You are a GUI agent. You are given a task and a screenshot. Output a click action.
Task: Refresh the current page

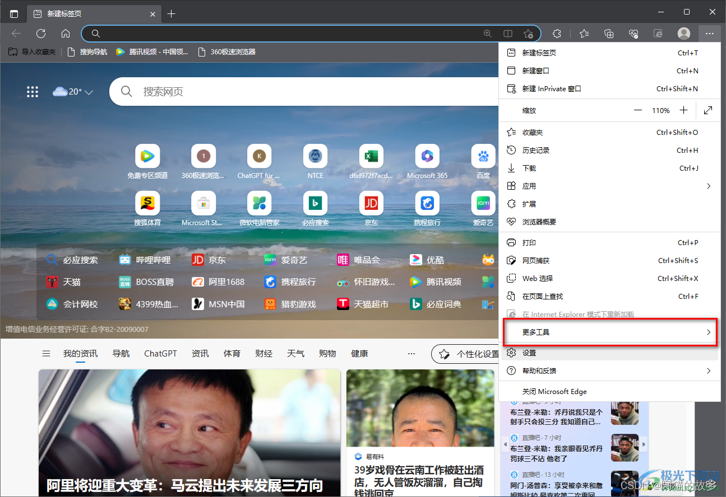pos(41,34)
